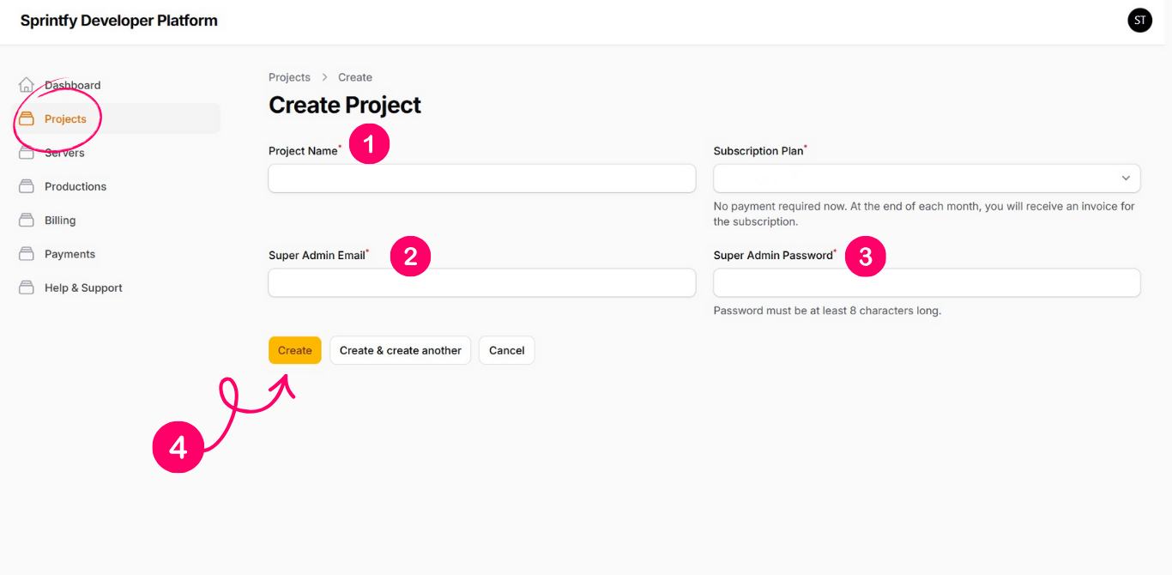This screenshot has height=575, width=1172.
Task: Focus the Project Name input field
Action: 481,178
